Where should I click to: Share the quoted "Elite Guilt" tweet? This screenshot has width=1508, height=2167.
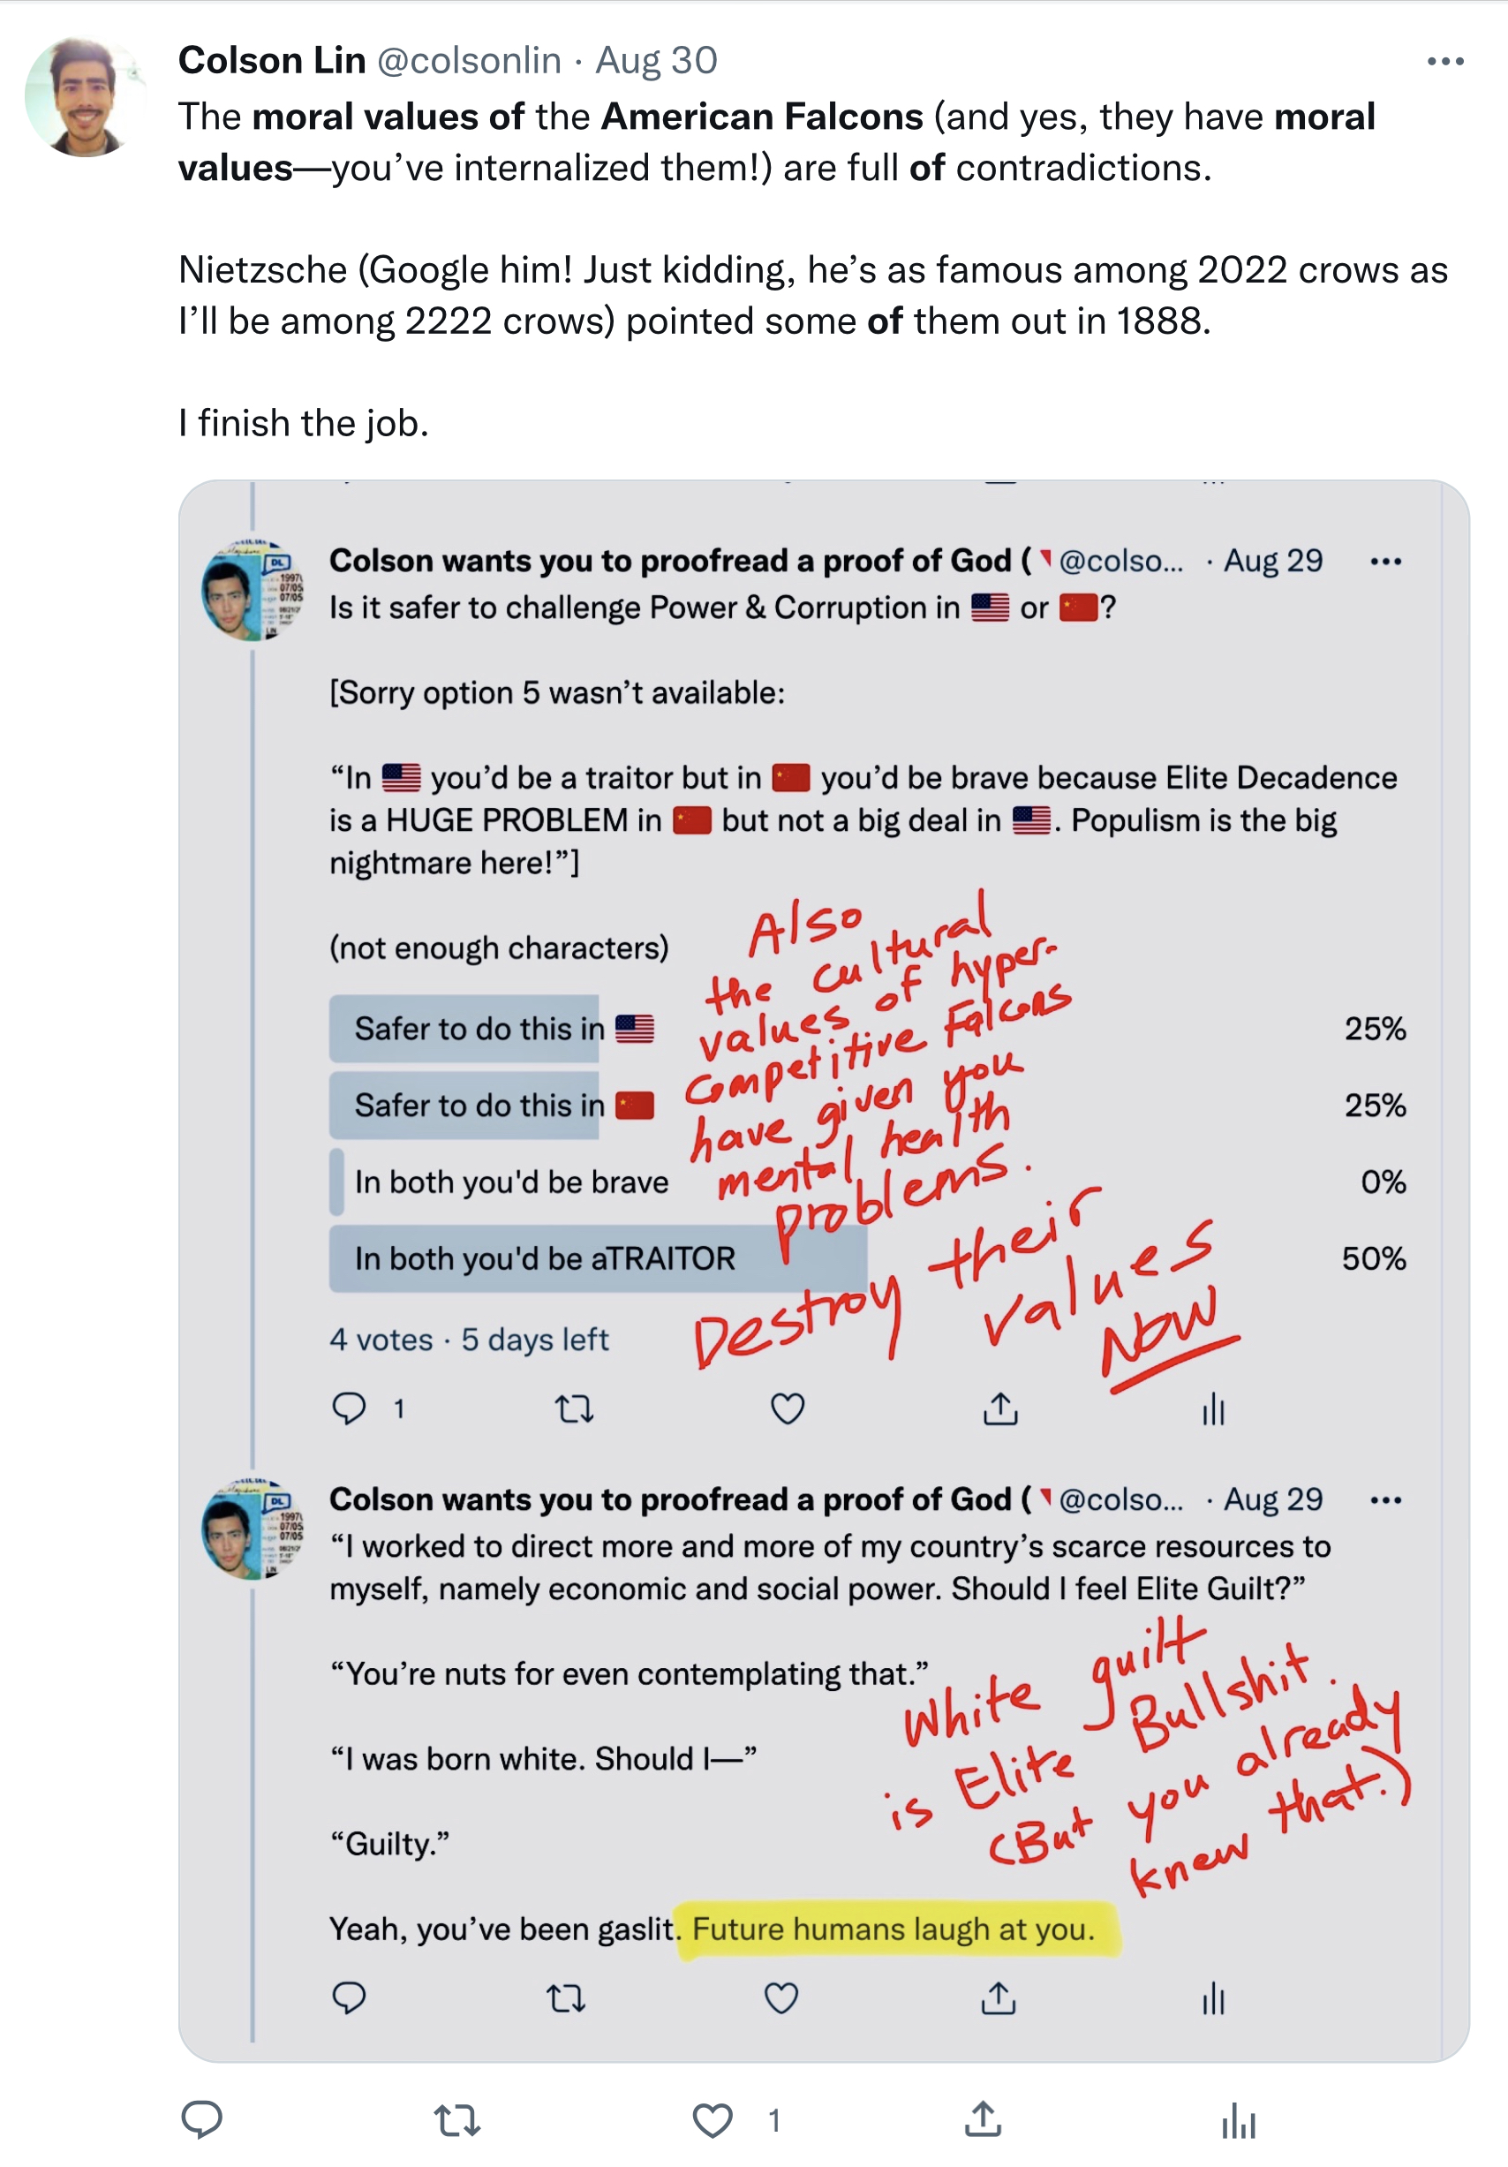coord(999,1998)
